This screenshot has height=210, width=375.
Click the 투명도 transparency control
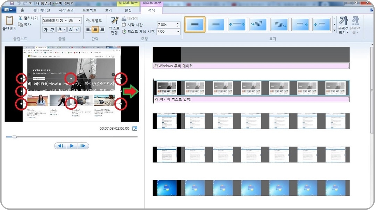tap(94, 20)
